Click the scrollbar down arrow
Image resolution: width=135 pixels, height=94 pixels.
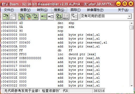point(132,86)
